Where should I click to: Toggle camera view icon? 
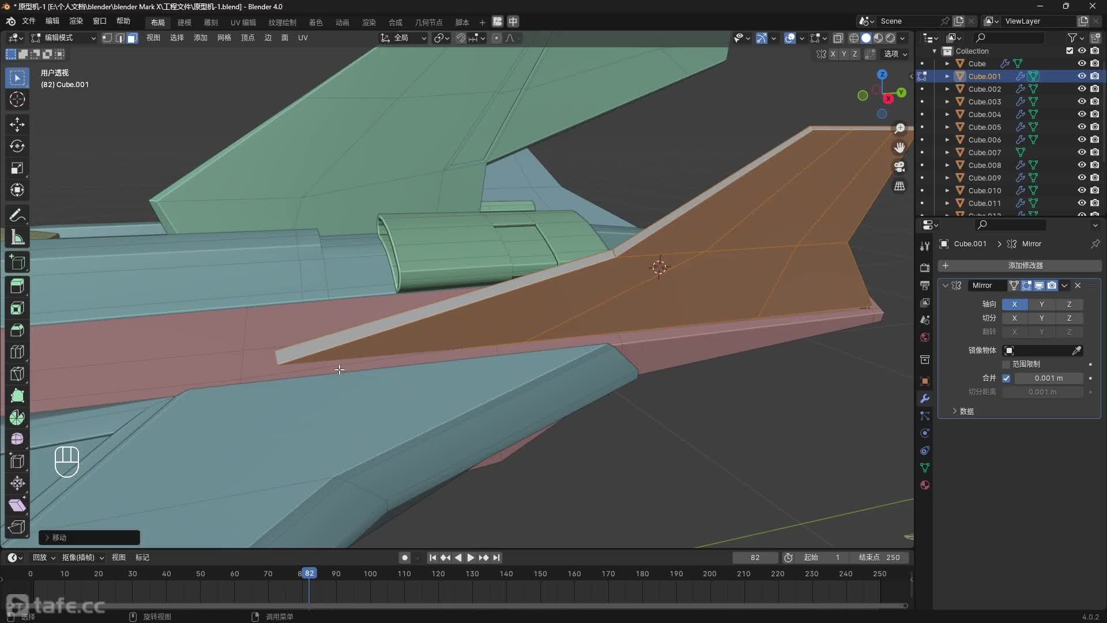tap(899, 167)
